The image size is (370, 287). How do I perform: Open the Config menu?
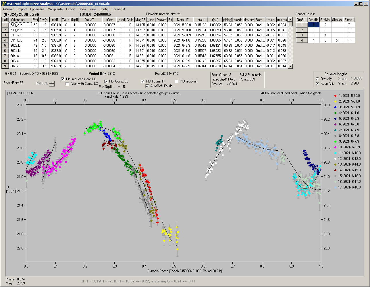coord(104,9)
